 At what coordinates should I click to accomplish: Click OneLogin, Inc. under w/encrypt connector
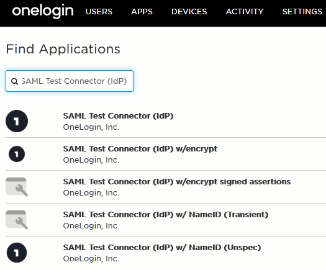click(x=91, y=160)
